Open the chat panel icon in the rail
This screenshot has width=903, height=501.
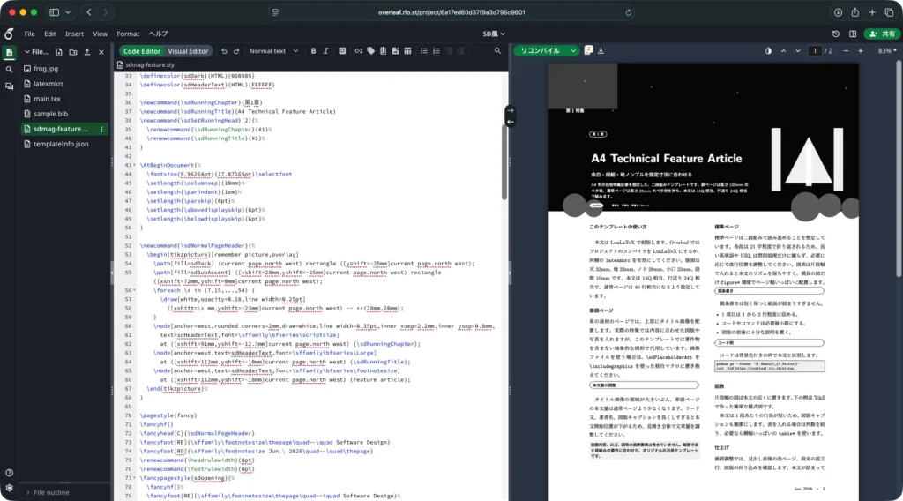(x=9, y=86)
